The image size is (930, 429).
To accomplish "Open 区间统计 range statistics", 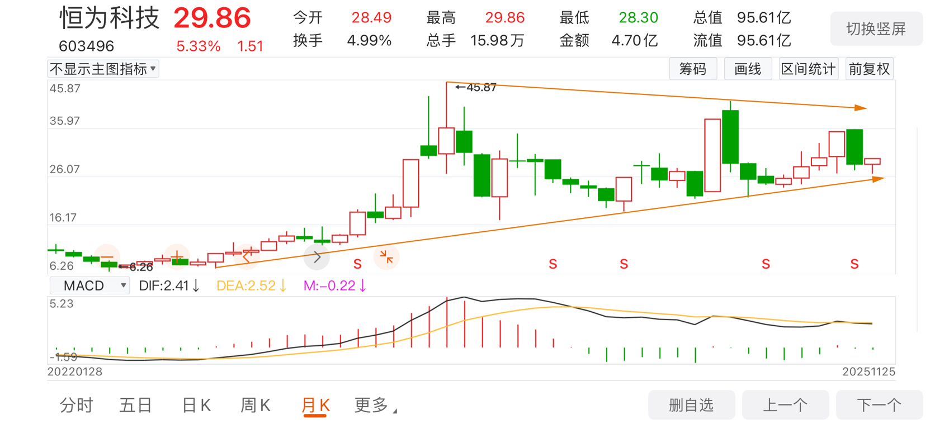I will pos(808,69).
